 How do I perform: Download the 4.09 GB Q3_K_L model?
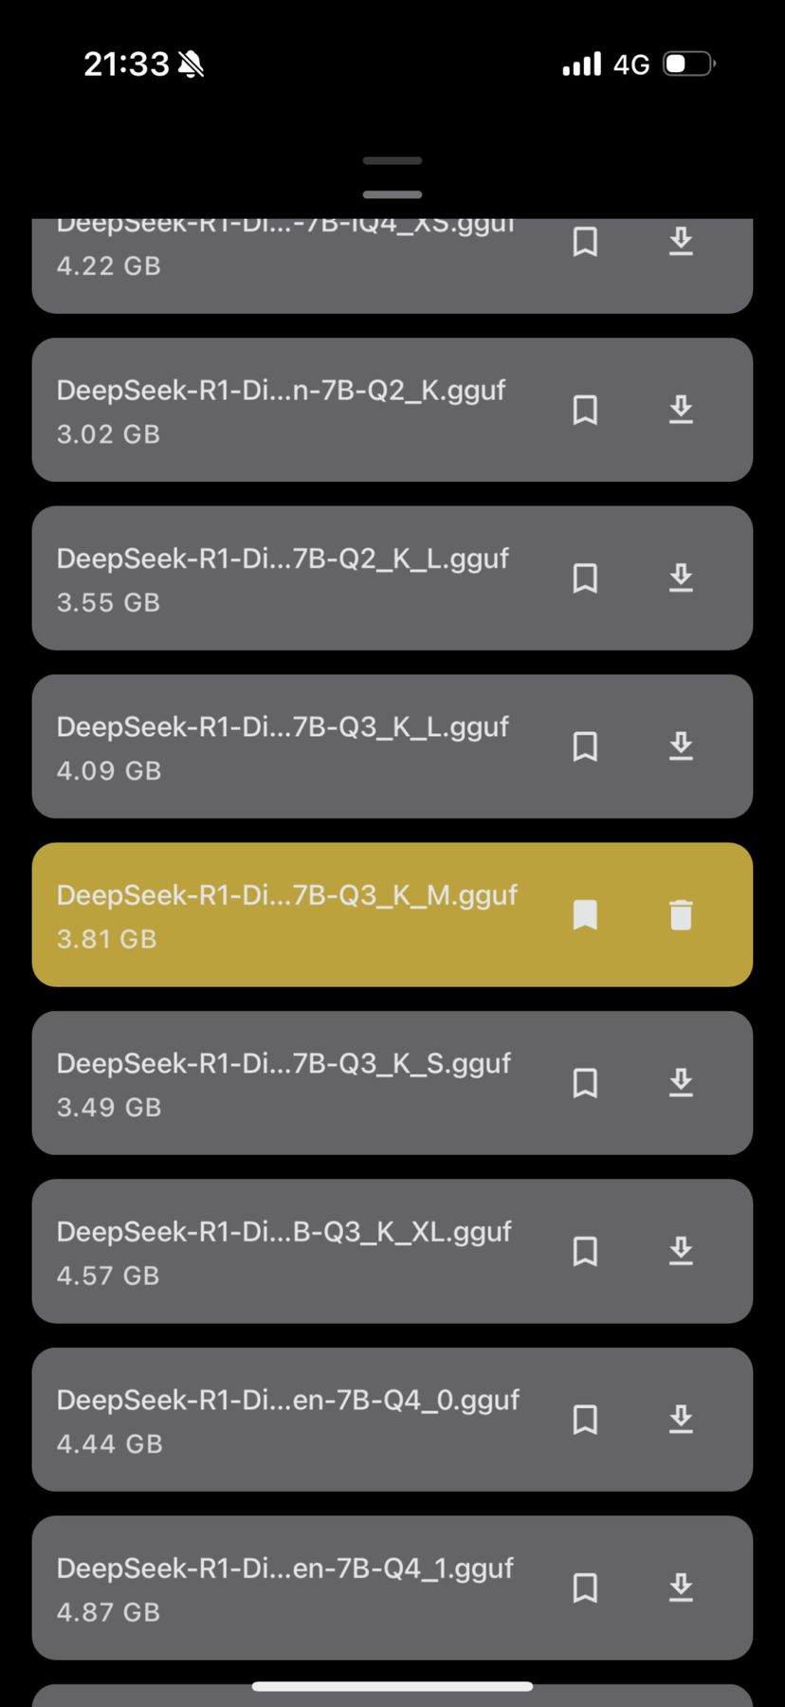pos(681,746)
